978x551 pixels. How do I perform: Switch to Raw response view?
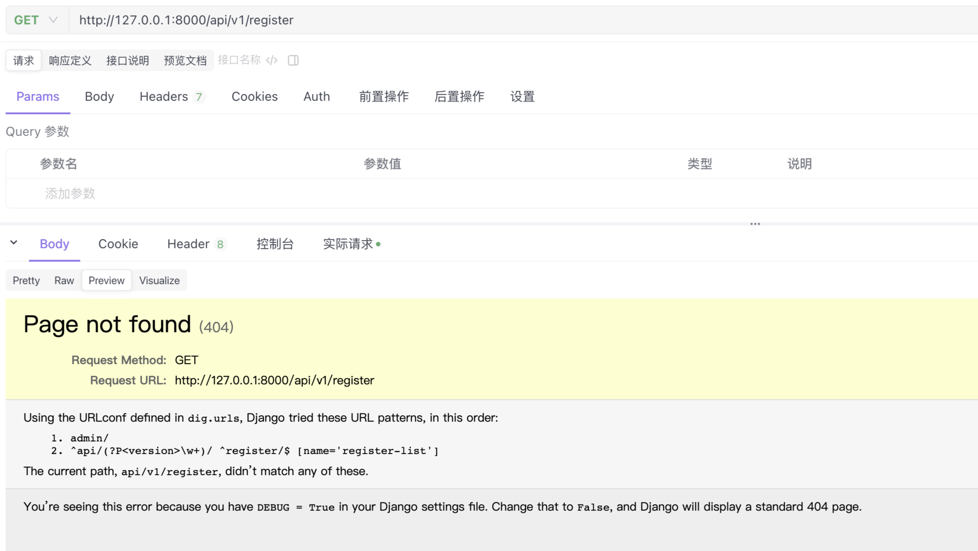pos(64,280)
